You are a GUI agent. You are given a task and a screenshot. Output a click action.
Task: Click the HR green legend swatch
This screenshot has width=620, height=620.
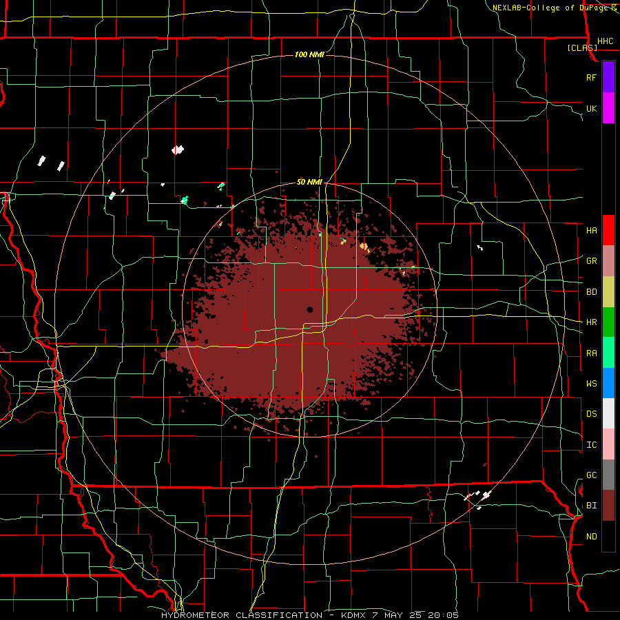click(608, 322)
